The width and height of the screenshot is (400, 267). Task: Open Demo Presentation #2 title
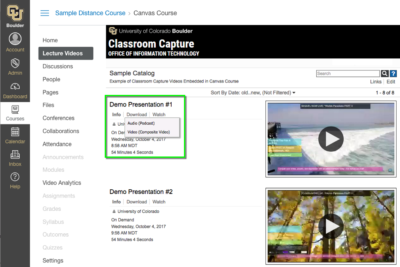(x=141, y=192)
